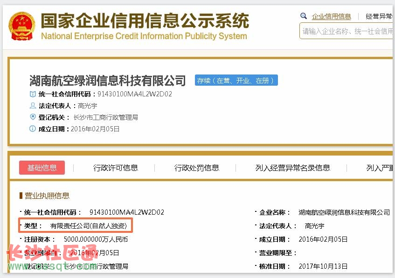
Task: Click the 存续(在营、开业、在册) status badge
Action: (236, 80)
